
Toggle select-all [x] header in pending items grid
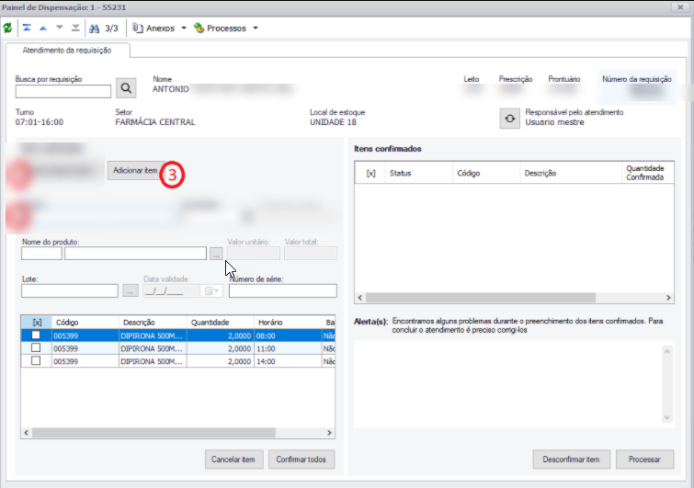pos(37,323)
